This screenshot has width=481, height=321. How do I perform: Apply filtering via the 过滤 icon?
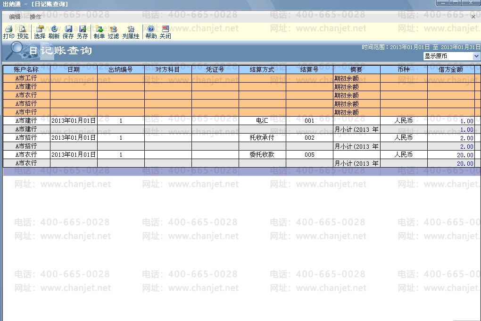click(x=113, y=32)
